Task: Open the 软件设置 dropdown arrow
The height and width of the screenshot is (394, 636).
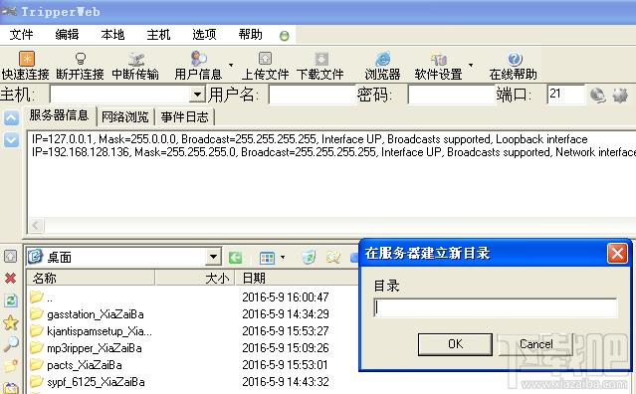Action: [x=471, y=65]
